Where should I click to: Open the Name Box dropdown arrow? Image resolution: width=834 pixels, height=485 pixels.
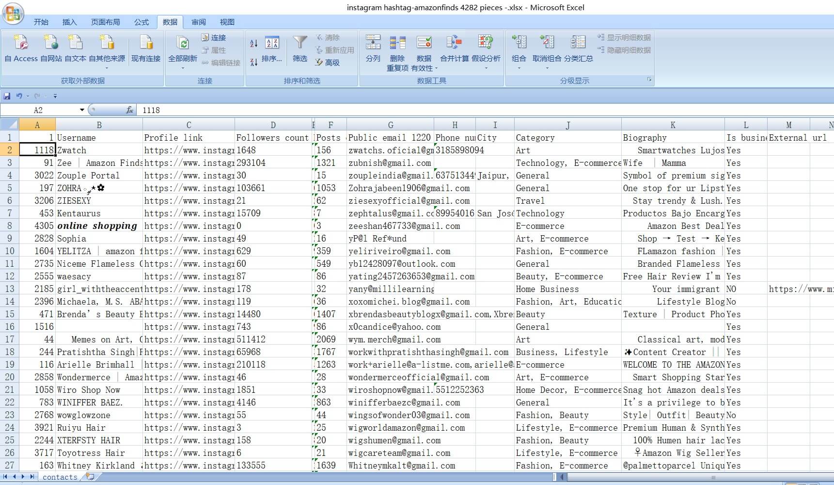[x=82, y=110]
